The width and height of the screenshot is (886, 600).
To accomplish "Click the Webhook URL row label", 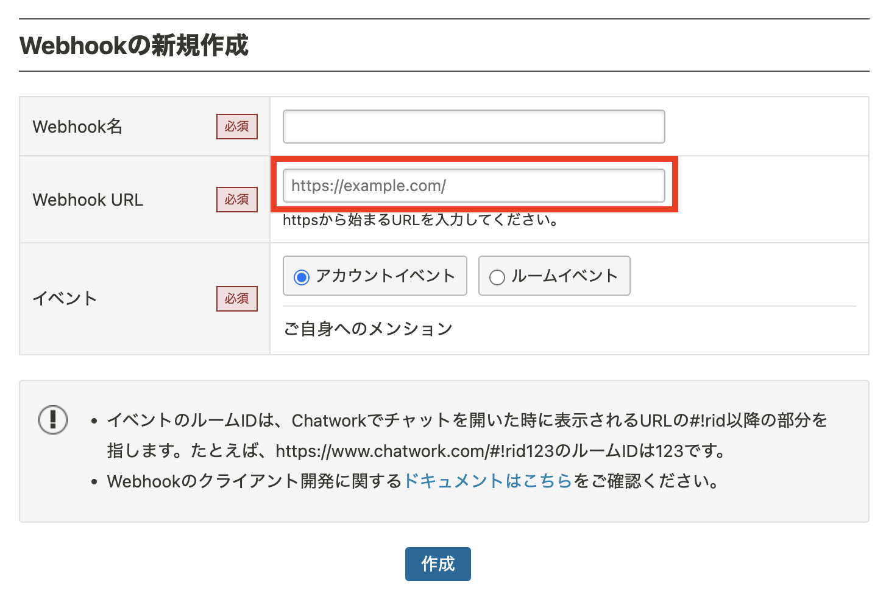I will click(x=87, y=200).
